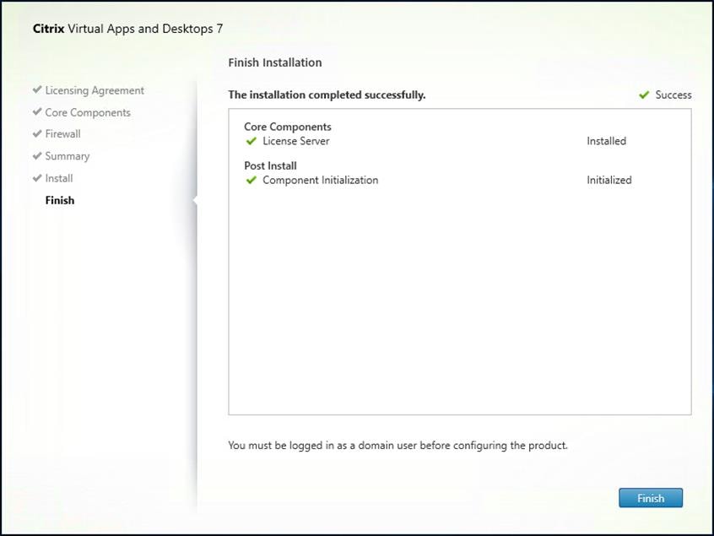Click the checkmark beside Licensing Agreement step
Image resolution: width=714 pixels, height=536 pixels.
35,89
